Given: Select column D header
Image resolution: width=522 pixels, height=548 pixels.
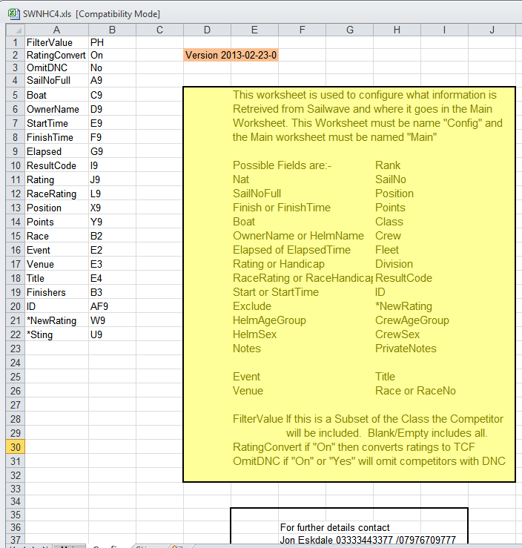Looking at the screenshot, I should [x=207, y=30].
